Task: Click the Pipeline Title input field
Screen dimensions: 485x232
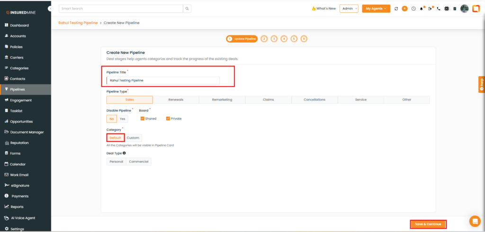Action: 163,80
